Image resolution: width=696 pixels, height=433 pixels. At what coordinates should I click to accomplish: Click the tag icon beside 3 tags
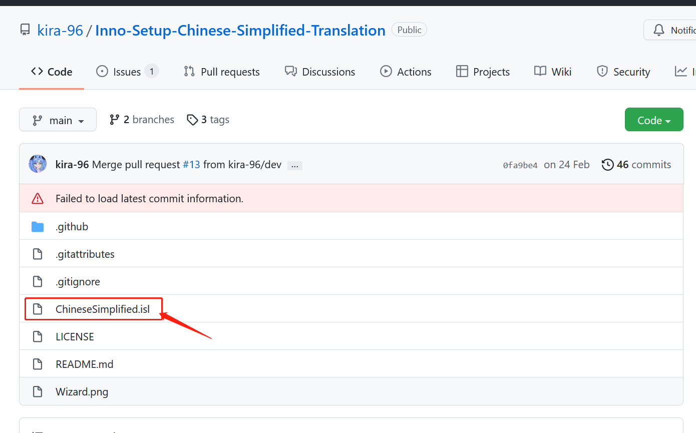[x=193, y=120]
